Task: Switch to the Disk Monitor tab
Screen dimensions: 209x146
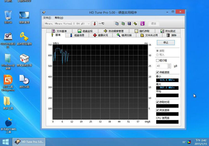Action: (x=85, y=31)
